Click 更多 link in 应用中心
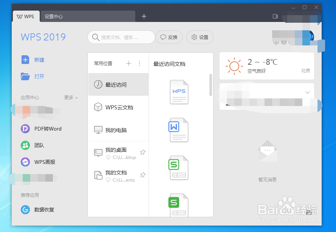Viewport: 336px width, 232px height. [x=71, y=97]
